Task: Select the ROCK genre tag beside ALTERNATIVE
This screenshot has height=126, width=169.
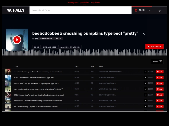Action: (59, 39)
